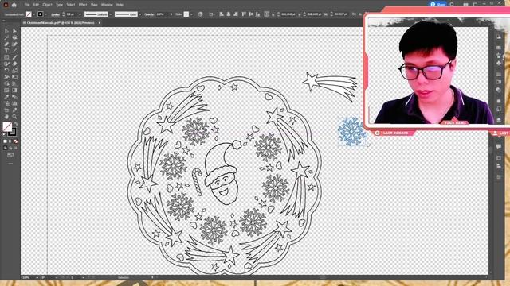Align selection horizontally to center
510x286 pixels.
(229, 14)
